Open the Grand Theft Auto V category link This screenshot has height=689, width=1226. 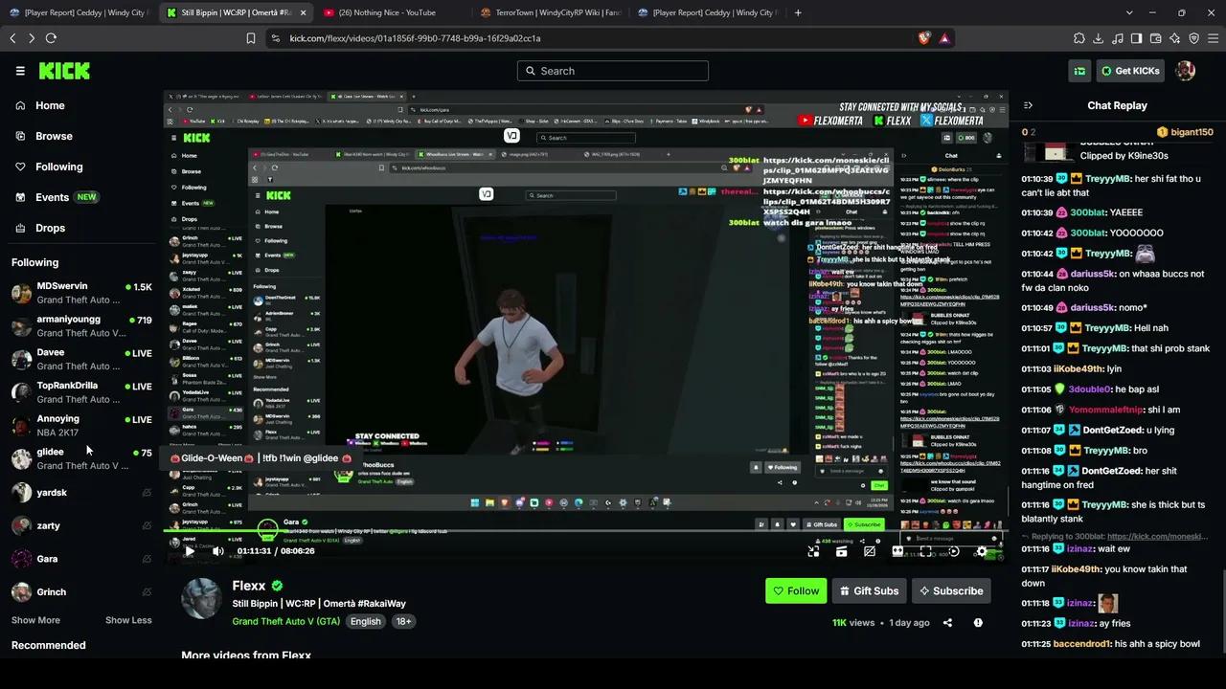286,621
